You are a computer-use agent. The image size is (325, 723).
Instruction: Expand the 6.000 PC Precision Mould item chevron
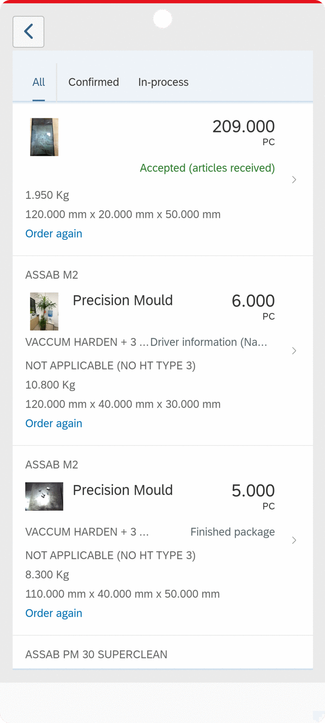point(294,351)
